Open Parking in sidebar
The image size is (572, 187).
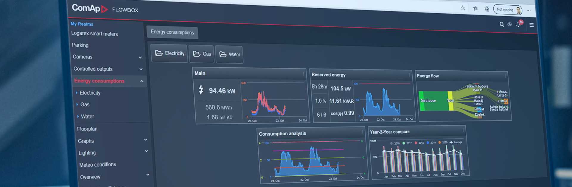point(80,45)
